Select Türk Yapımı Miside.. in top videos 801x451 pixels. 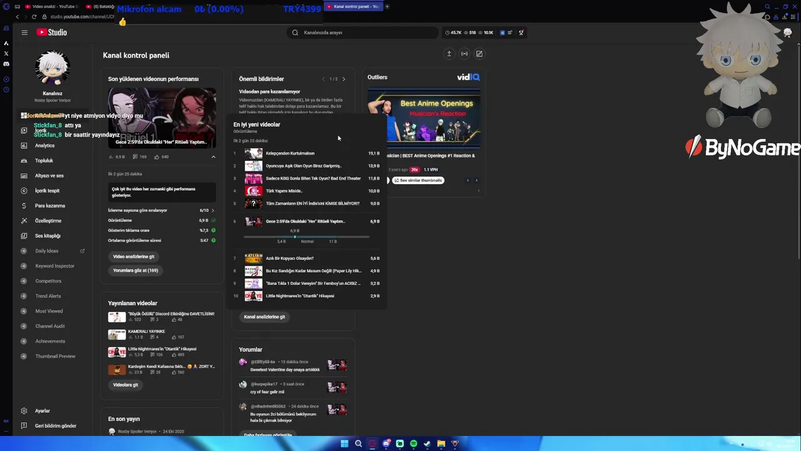307,191
